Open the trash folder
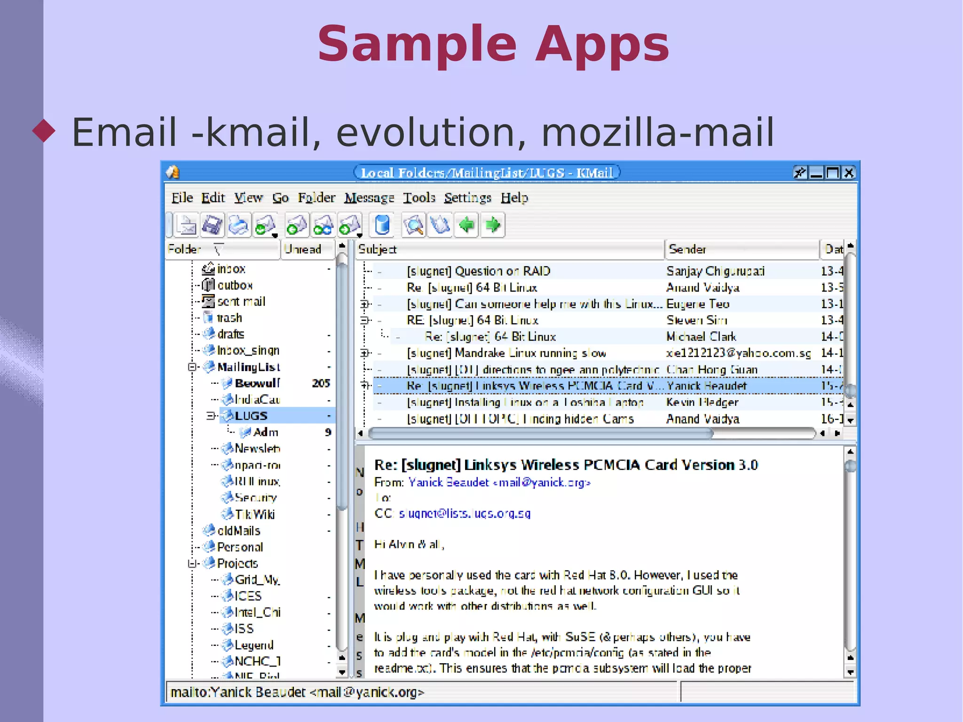 point(229,317)
